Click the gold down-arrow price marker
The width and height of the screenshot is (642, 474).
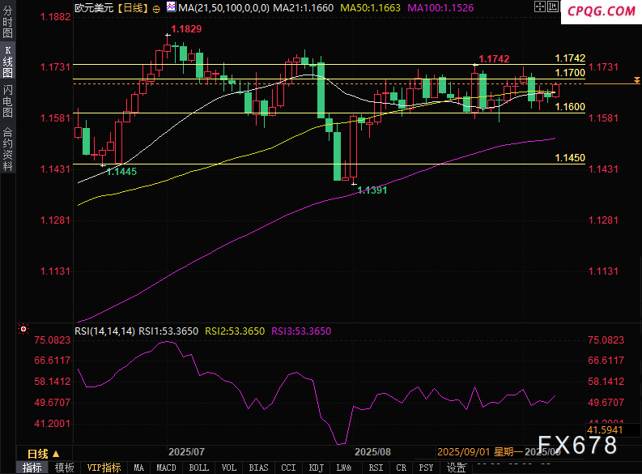pos(636,81)
